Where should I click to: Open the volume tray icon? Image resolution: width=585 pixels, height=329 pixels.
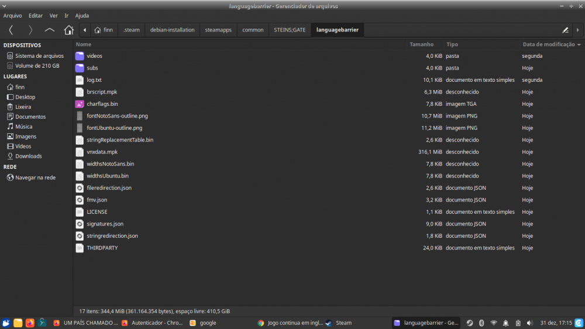click(x=530, y=323)
